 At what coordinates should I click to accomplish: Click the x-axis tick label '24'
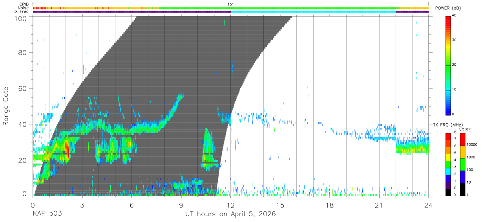coord(429,205)
